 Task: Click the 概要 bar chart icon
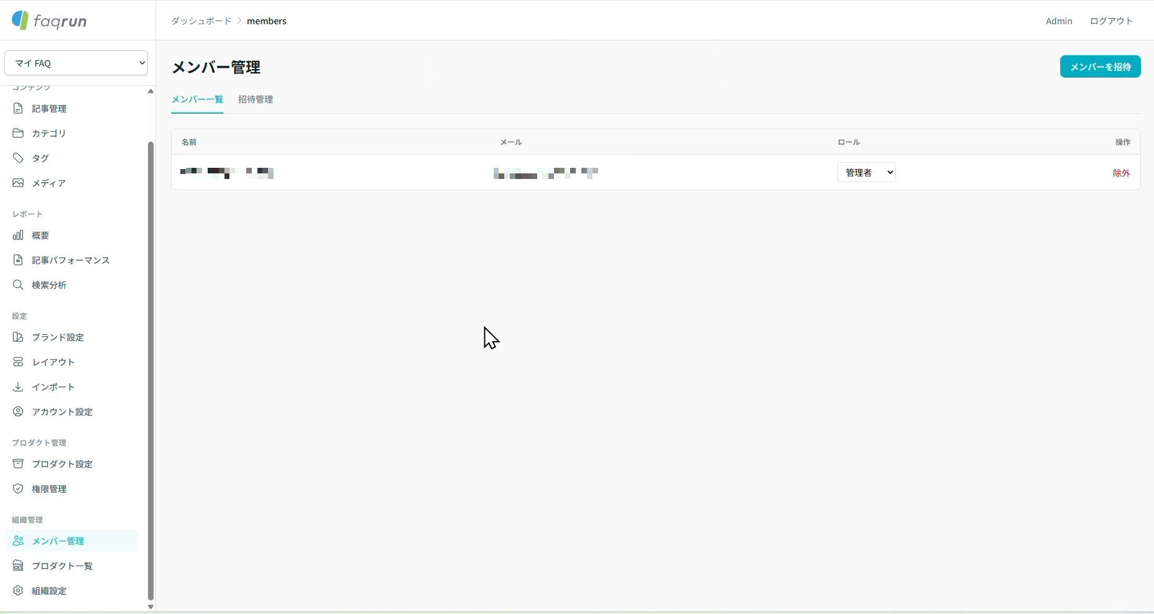(18, 235)
